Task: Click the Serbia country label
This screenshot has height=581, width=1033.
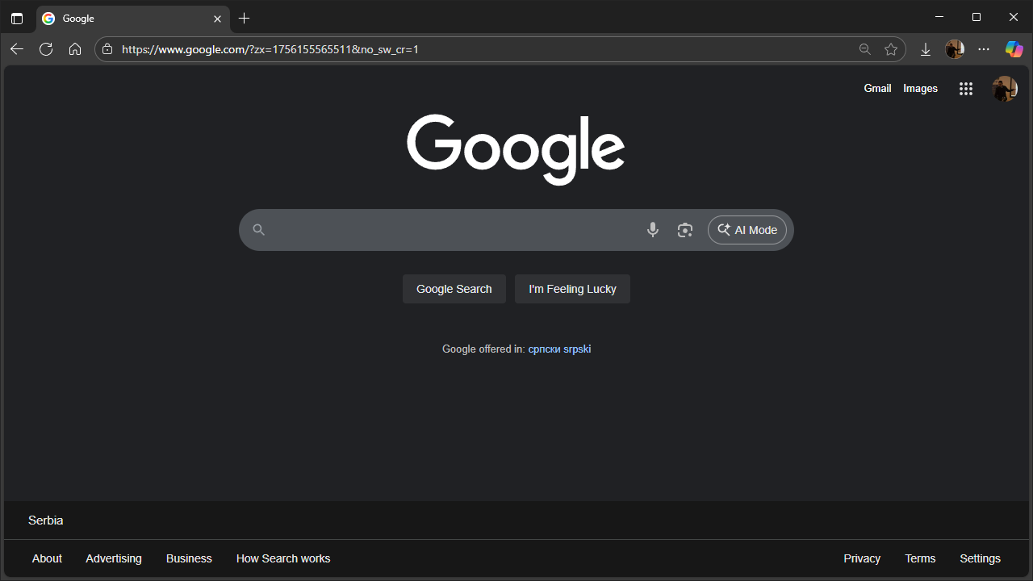Action: [46, 520]
